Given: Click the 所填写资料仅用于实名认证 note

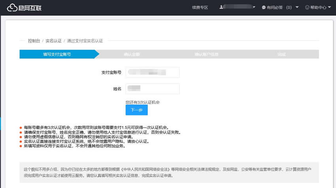Looking at the screenshot, I should (x=75, y=146).
